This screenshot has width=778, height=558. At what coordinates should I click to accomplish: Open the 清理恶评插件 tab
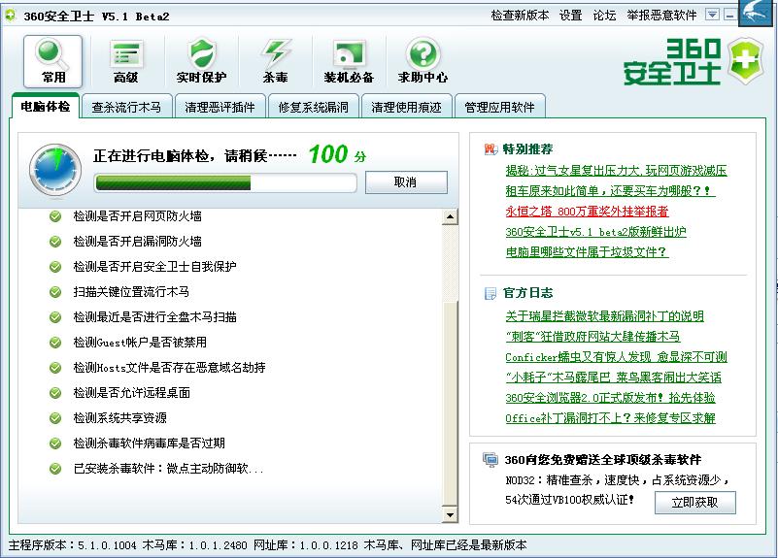click(220, 107)
